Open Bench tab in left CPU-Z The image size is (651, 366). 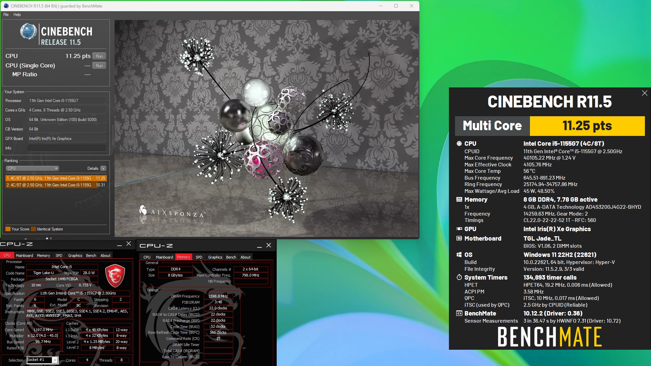coord(91,256)
